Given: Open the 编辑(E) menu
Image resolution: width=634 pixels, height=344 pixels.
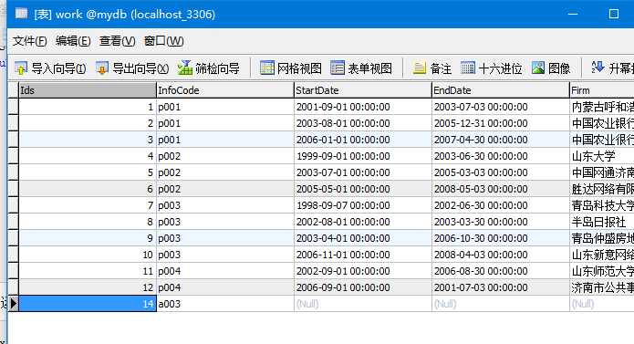Looking at the screenshot, I should pyautogui.click(x=73, y=41).
